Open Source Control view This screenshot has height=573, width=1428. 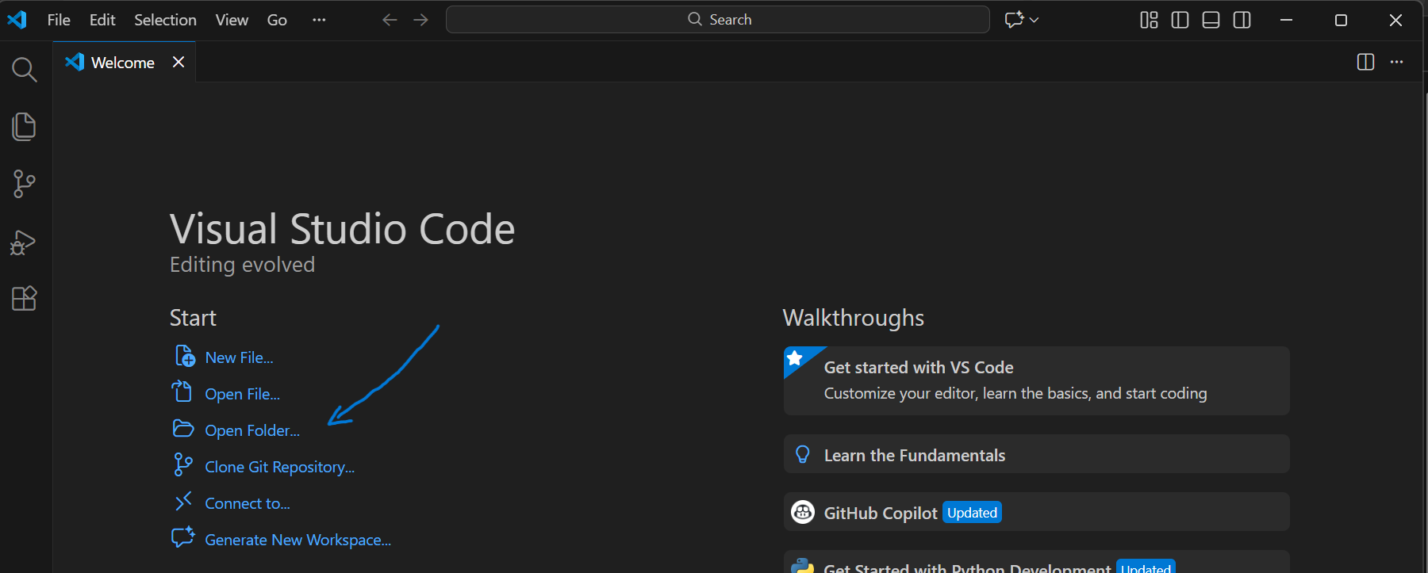24,184
